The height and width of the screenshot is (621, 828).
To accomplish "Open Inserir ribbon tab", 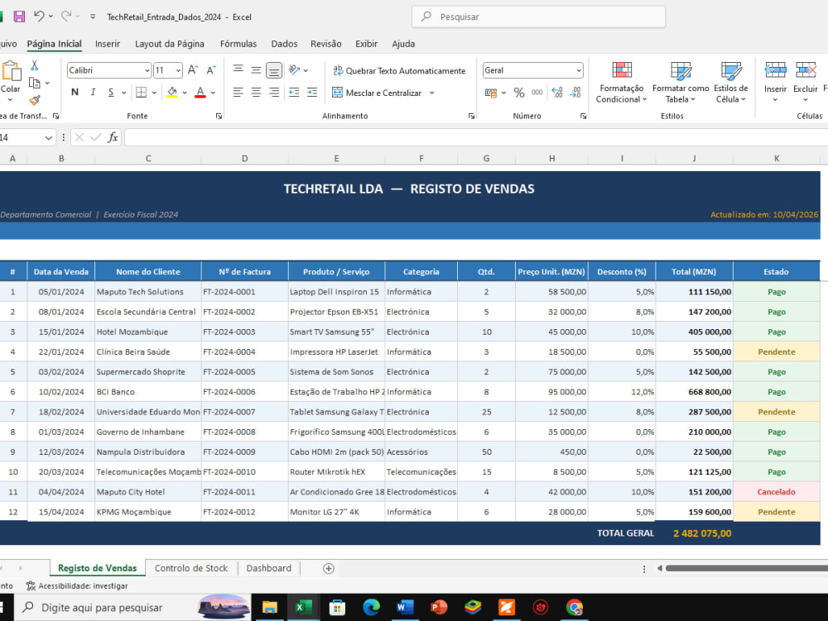I will click(x=108, y=44).
